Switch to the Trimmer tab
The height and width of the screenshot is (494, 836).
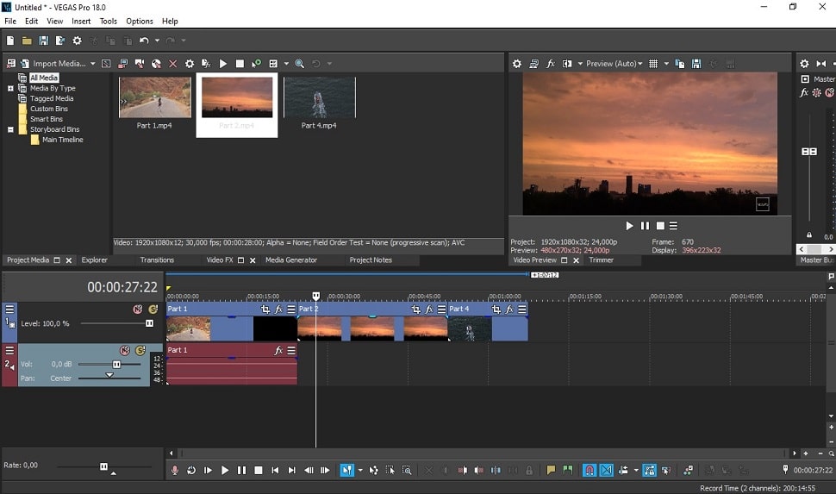pyautogui.click(x=601, y=260)
